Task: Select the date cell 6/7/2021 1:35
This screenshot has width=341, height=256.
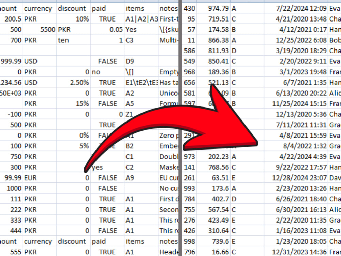Action: point(296,83)
